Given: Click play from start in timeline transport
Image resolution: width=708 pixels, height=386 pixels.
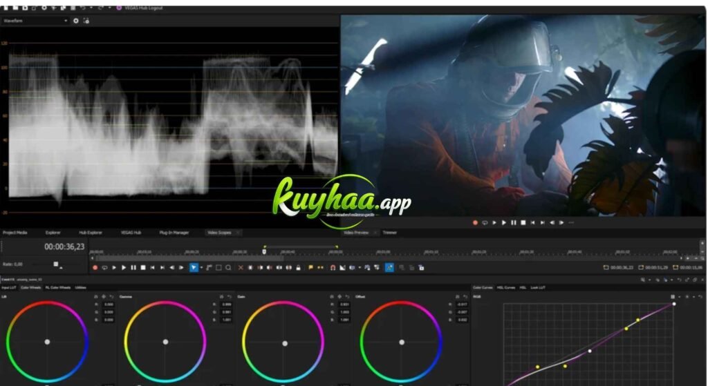Looking at the screenshot, I should point(114,268).
